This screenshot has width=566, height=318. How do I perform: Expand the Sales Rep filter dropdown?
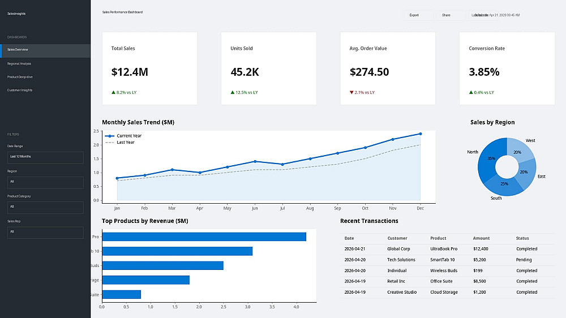[x=45, y=233]
